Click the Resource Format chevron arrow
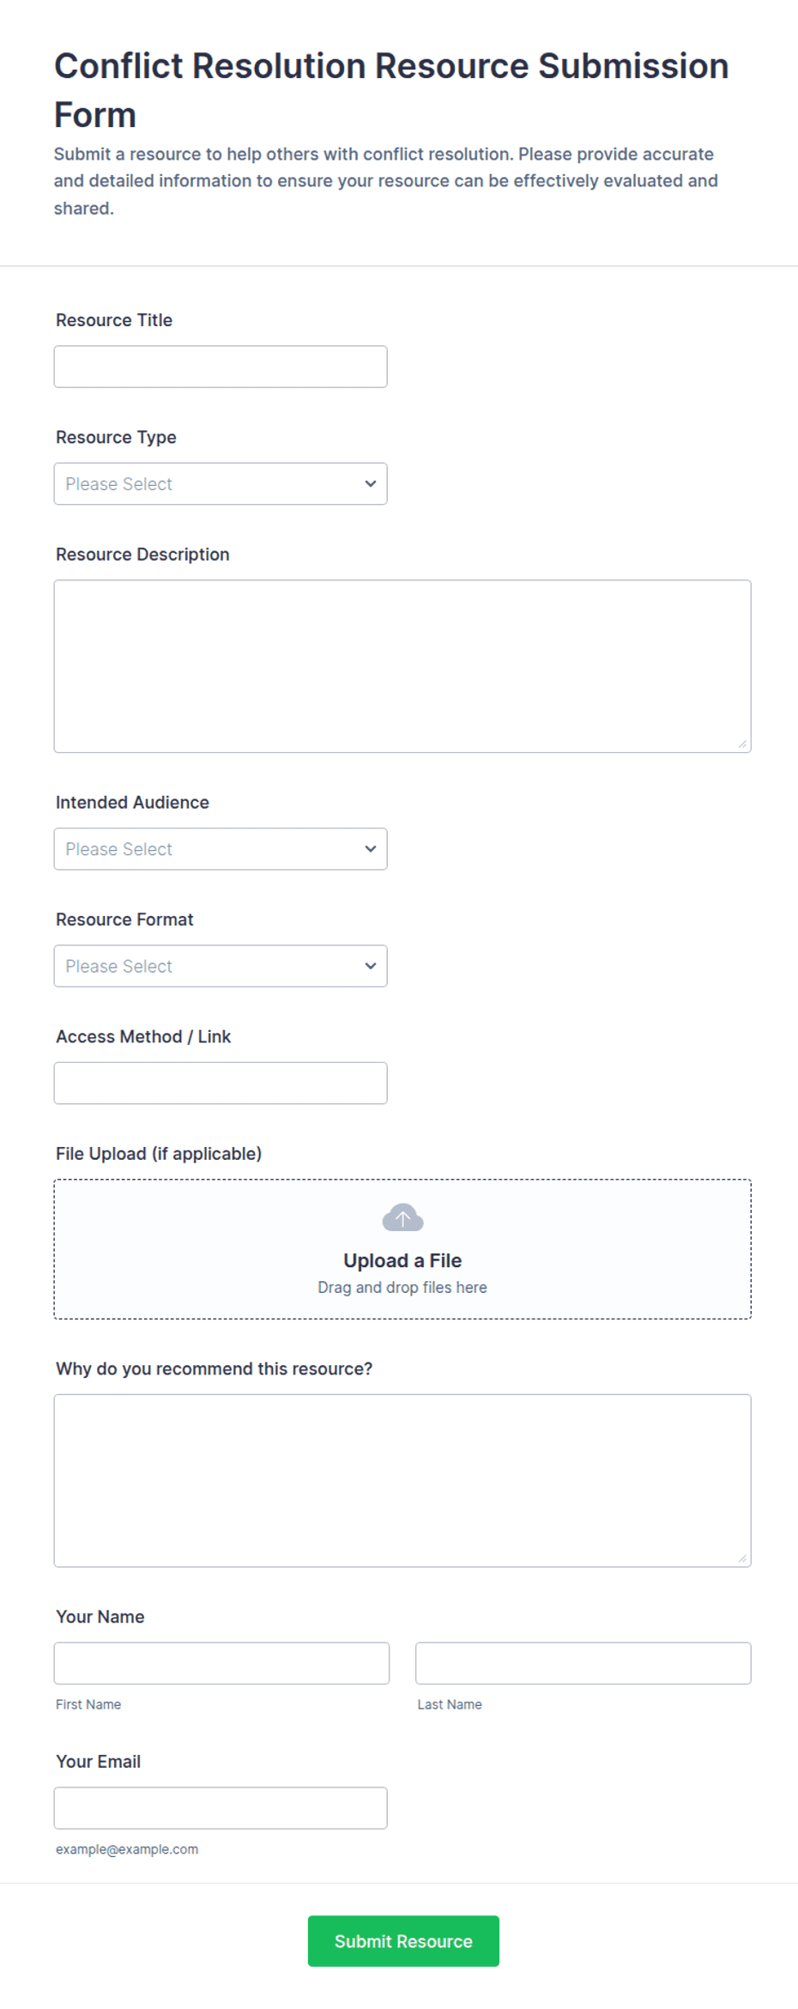 [x=371, y=966]
